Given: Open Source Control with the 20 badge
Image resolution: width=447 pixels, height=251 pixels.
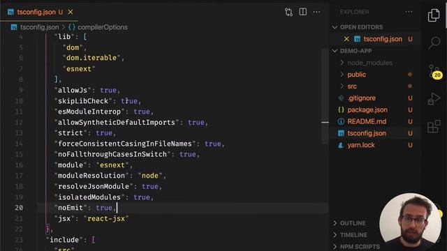Looking at the screenshot, I should click(x=434, y=71).
